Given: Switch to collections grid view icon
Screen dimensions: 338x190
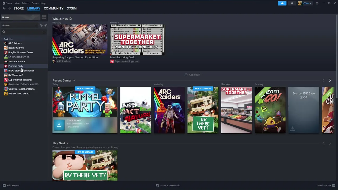Looking at the screenshot, I should pyautogui.click(x=44, y=17).
